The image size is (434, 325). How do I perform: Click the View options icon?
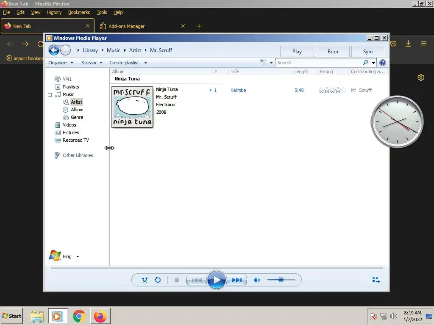click(263, 63)
